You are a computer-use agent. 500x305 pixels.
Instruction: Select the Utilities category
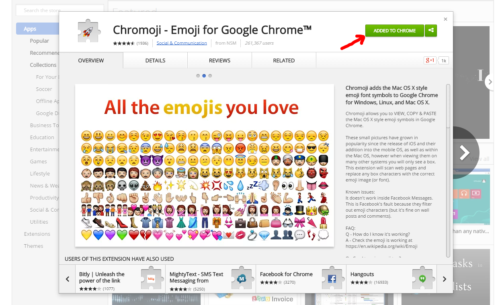[39, 222]
